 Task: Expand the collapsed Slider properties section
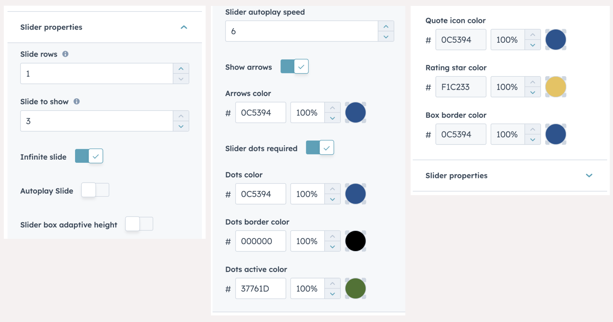pyautogui.click(x=589, y=176)
